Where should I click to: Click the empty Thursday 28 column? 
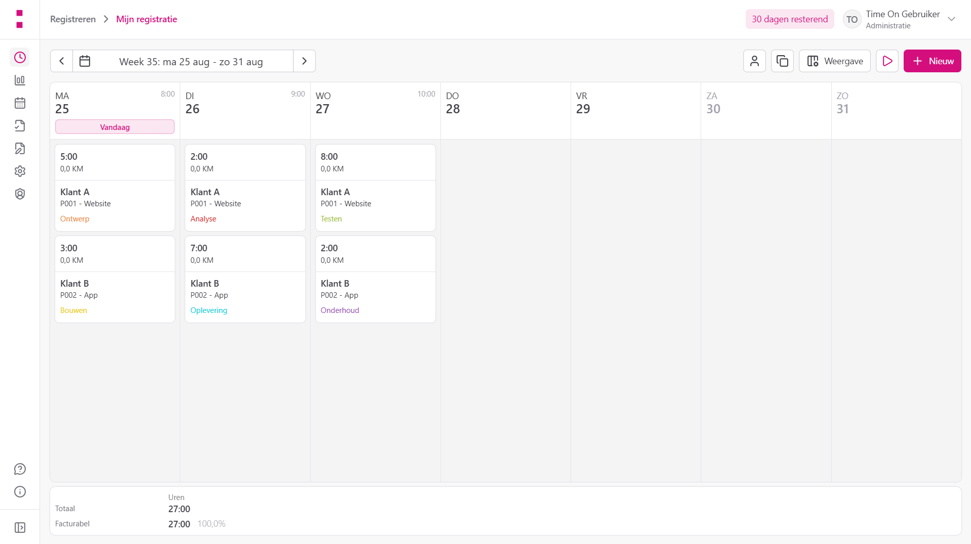pos(506,310)
